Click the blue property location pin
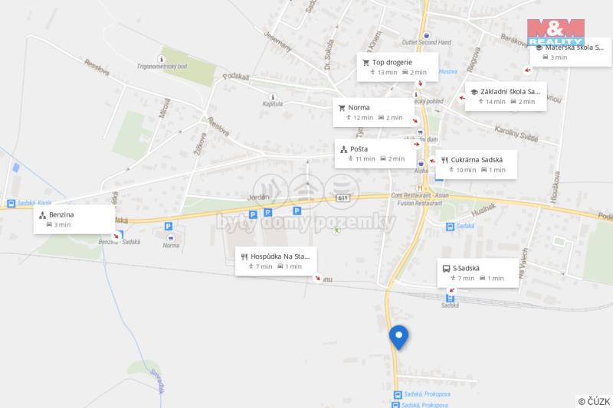 point(398,338)
